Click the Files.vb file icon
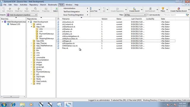This screenshot has height=107, width=190. [x=58, y=48]
